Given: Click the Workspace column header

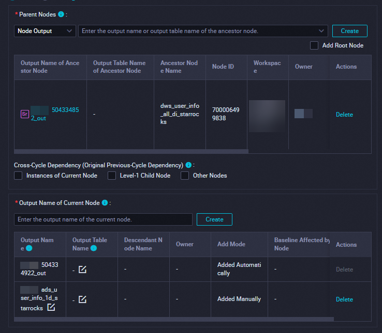Looking at the screenshot, I should [267, 67].
